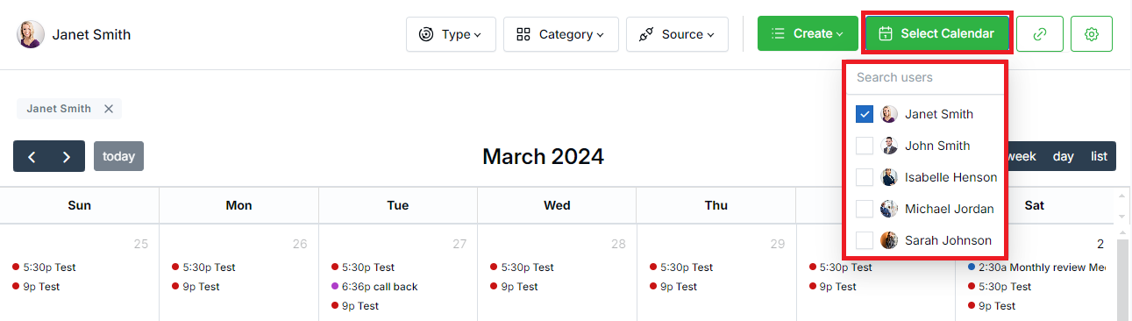
Task: Open the purple 6:36p call back event
Action: coord(374,287)
